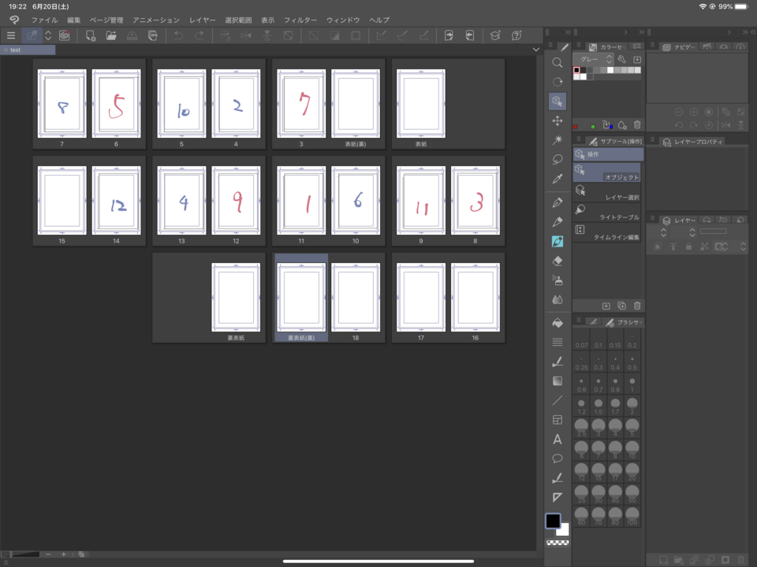
Task: Click the wrench icon in color set panel
Action: coord(622,59)
